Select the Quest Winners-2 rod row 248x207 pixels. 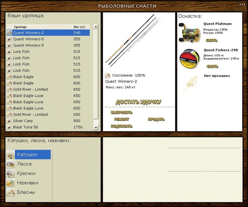point(48,33)
